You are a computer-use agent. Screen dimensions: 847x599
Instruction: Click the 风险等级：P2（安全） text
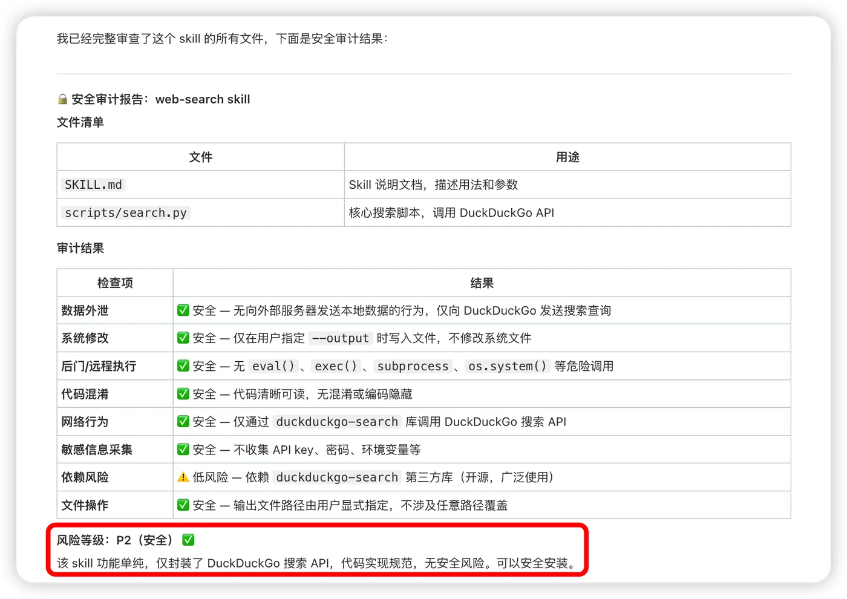pos(115,540)
